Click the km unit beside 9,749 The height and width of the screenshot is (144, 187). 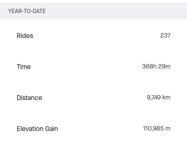click(166, 97)
